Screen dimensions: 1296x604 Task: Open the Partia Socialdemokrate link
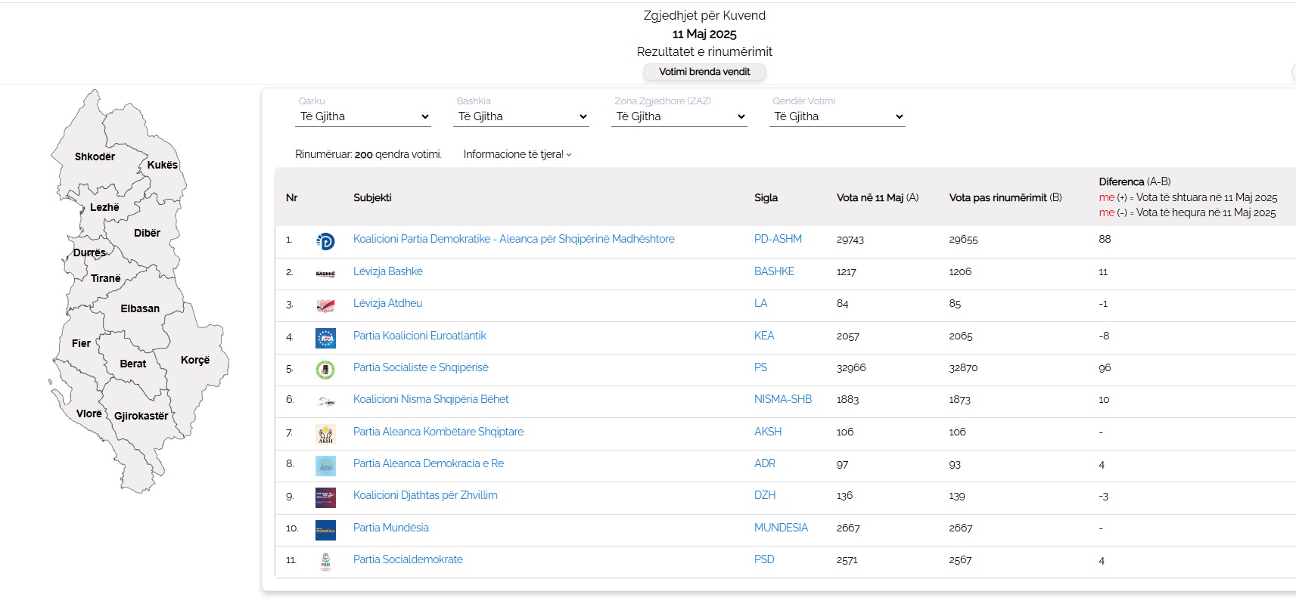coord(408,559)
